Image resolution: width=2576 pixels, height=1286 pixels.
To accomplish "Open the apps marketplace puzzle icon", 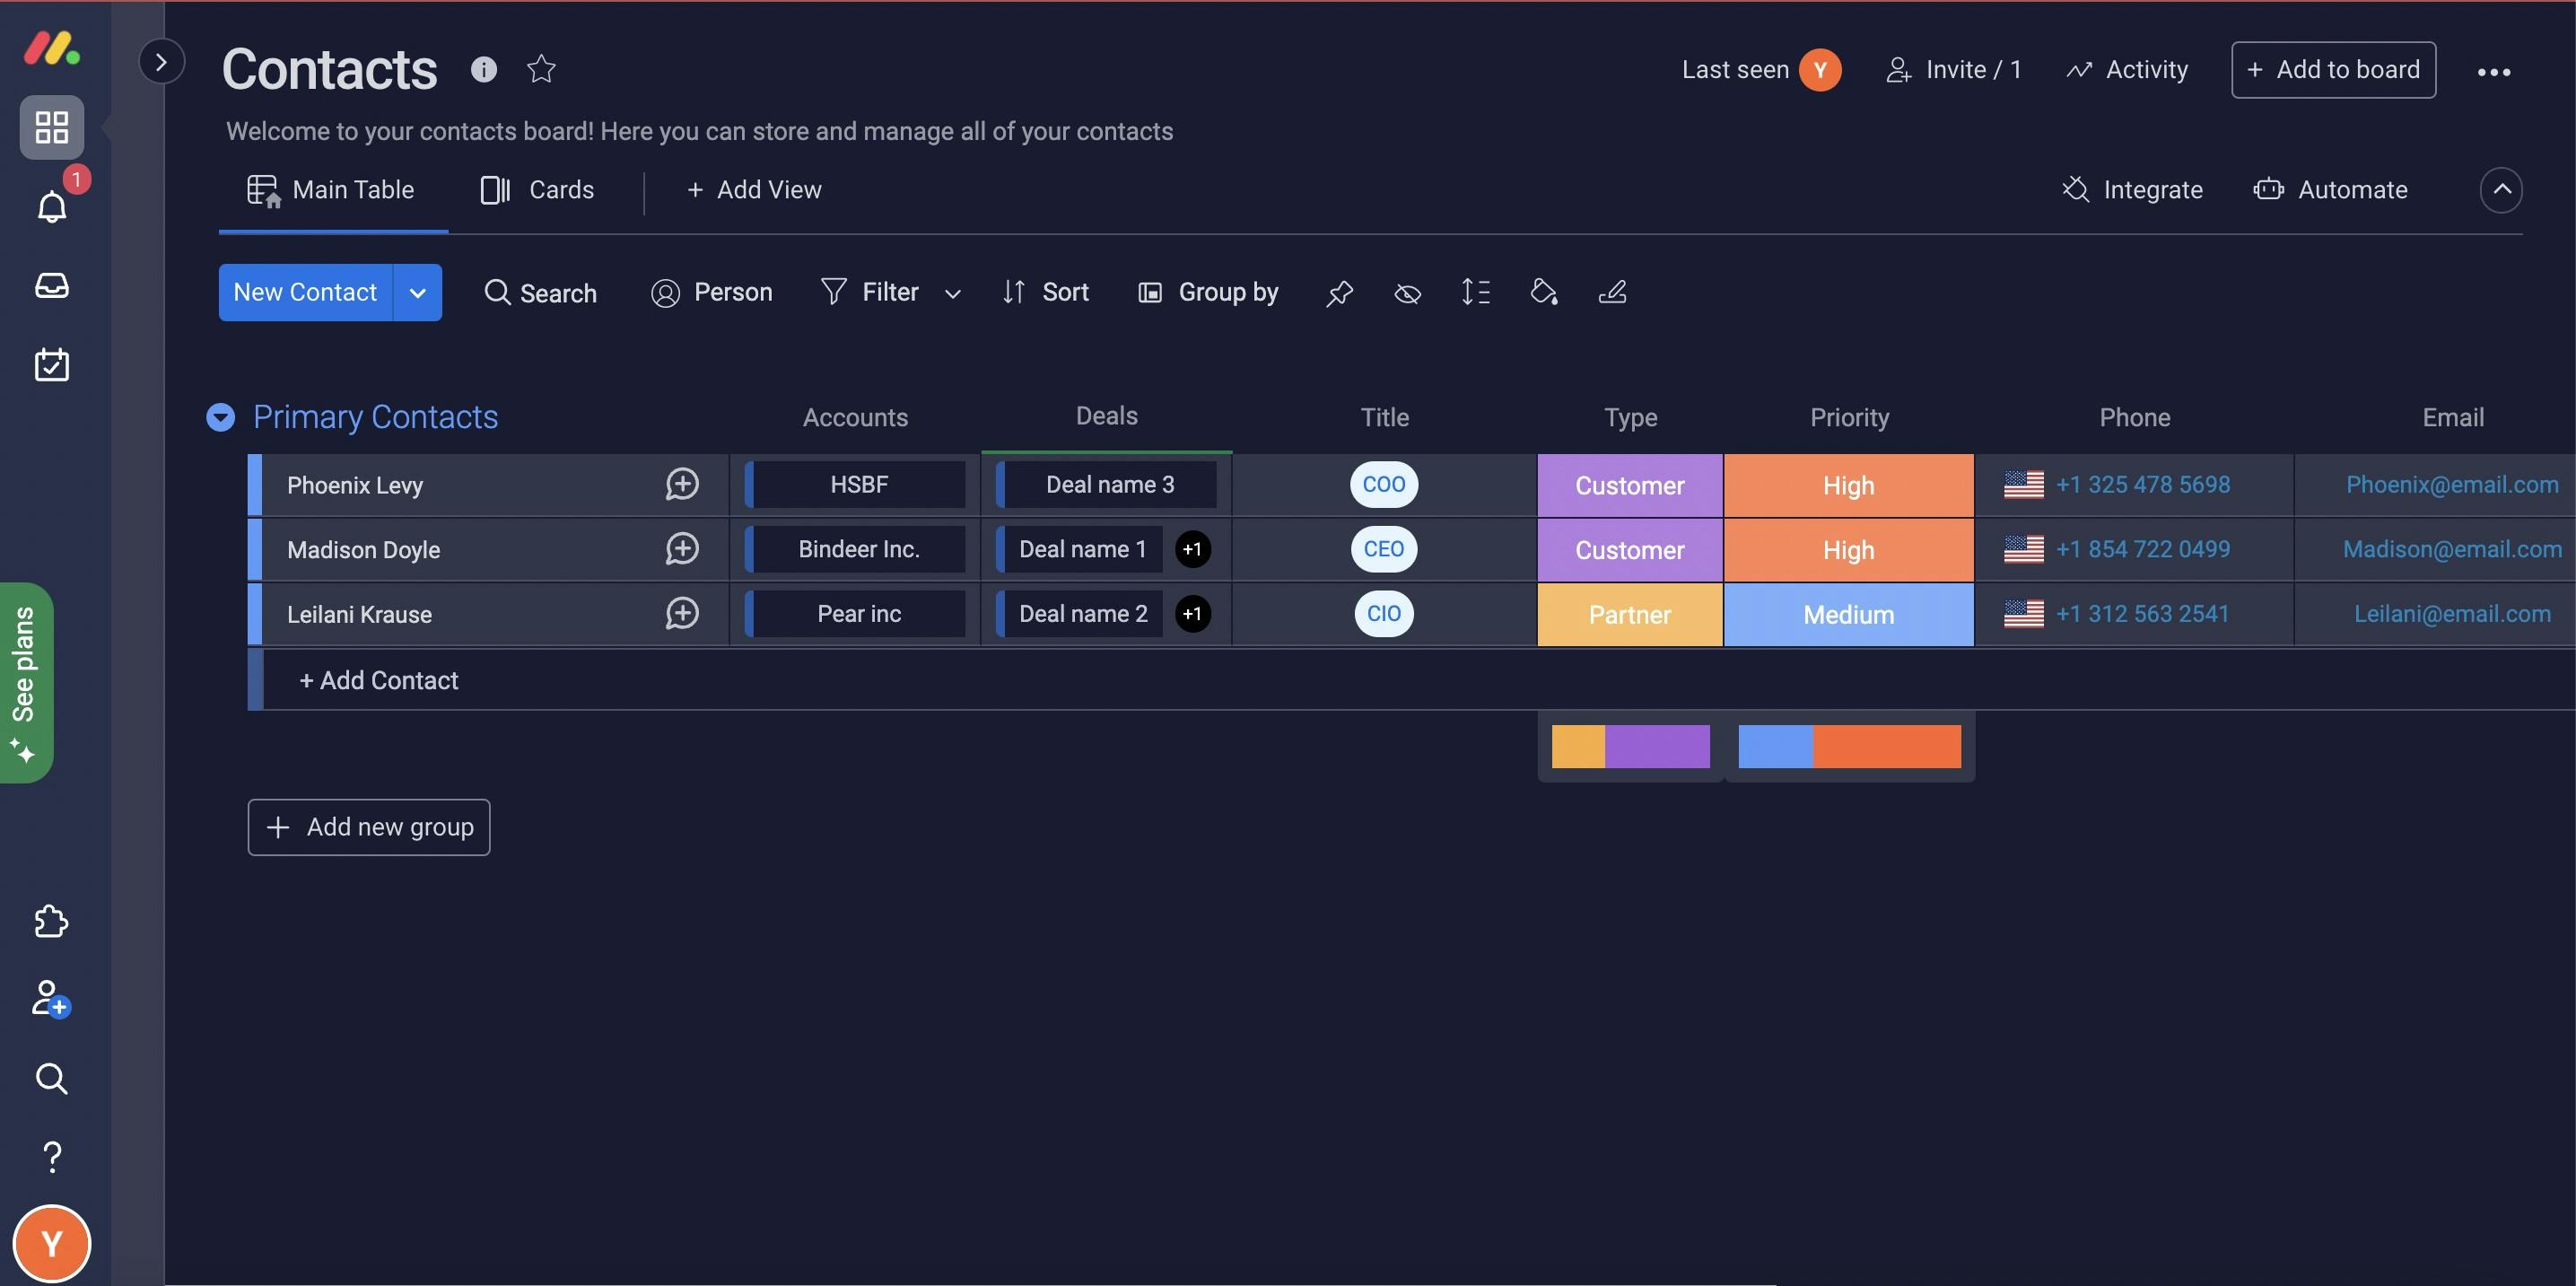I will pyautogui.click(x=52, y=921).
